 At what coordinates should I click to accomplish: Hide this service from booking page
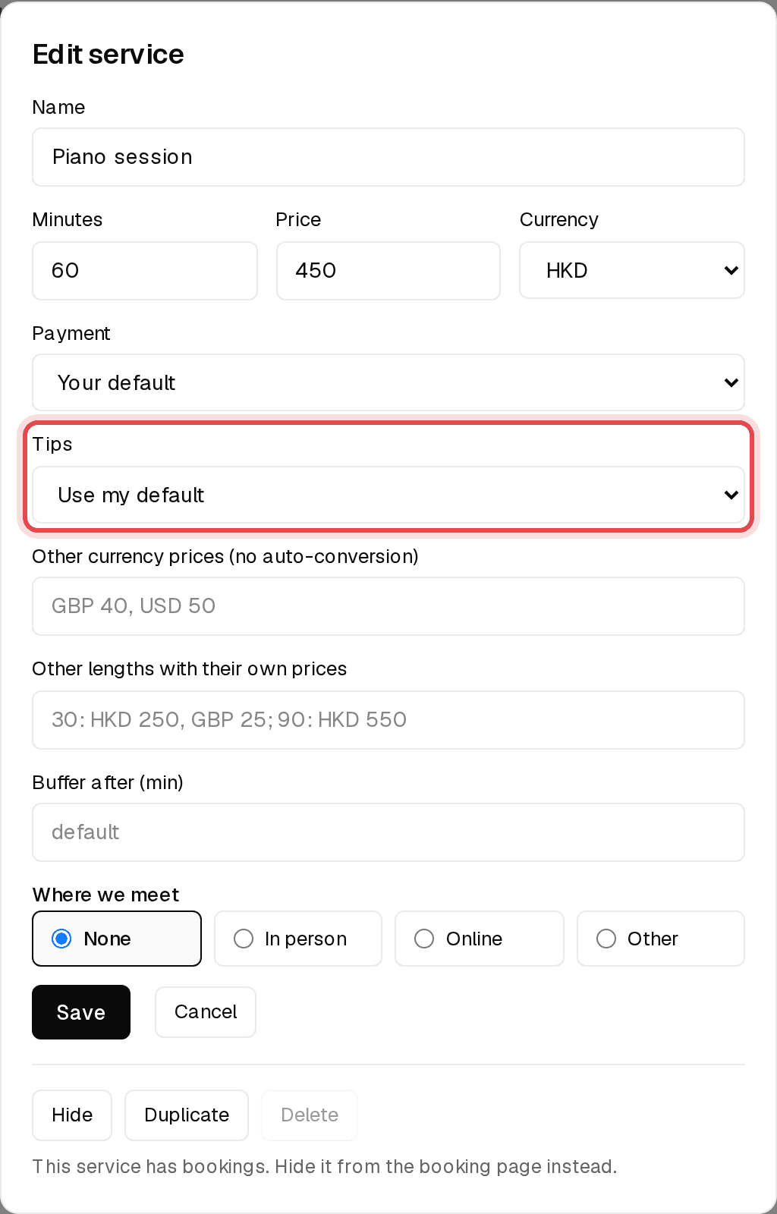pos(72,1115)
